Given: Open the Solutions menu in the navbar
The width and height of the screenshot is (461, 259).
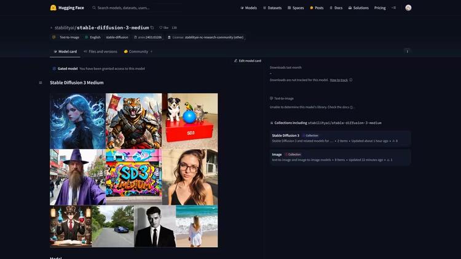Looking at the screenshot, I should 358,8.
